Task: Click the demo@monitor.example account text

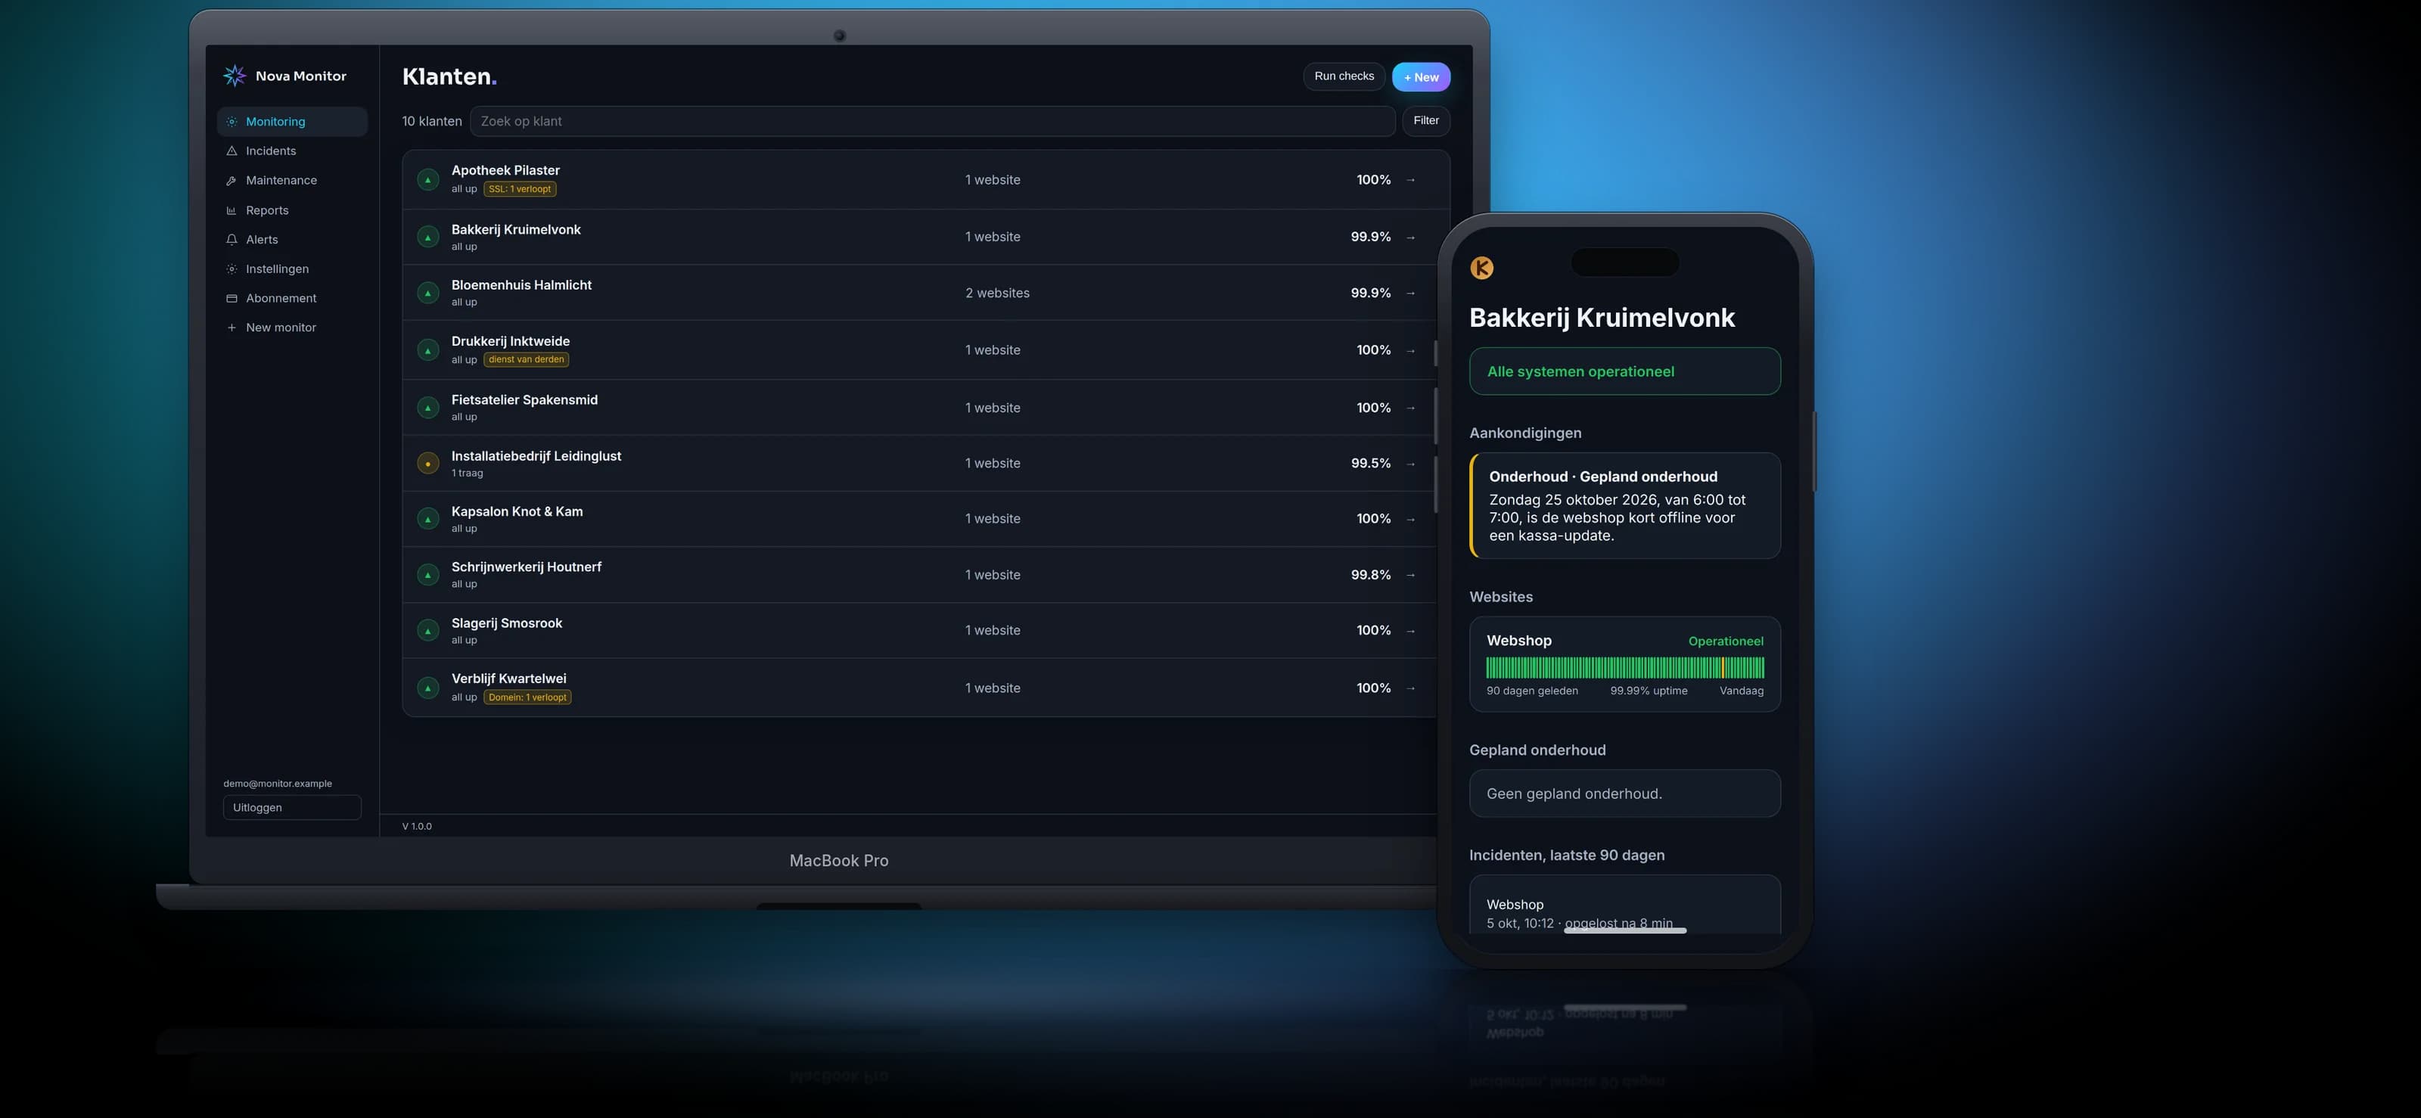Action: pos(278,784)
